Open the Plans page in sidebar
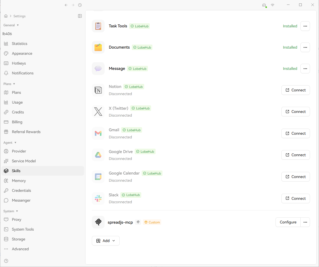 (x=42, y=92)
